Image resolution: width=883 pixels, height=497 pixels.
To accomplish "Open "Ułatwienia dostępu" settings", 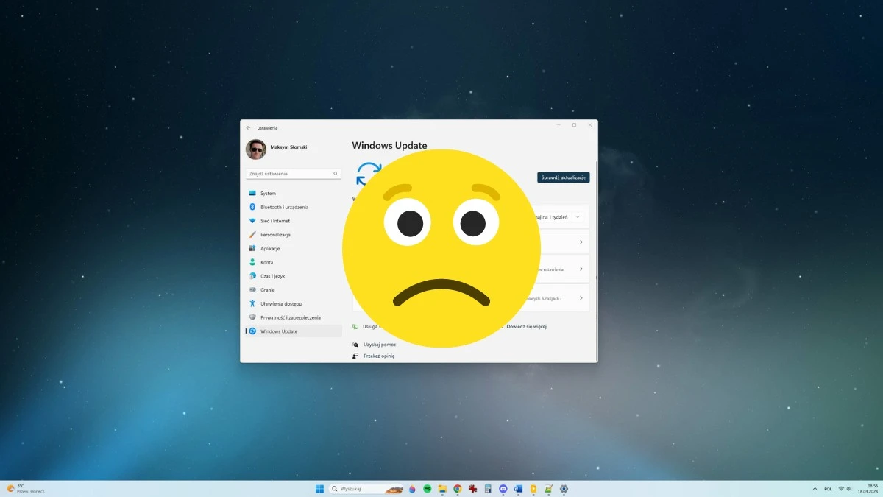I will [281, 303].
